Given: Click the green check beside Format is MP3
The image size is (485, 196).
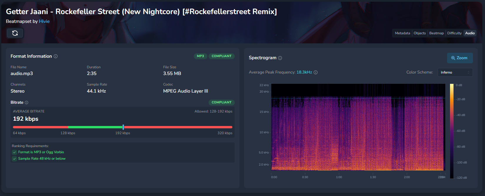Looking at the screenshot, I should click(x=14, y=152).
